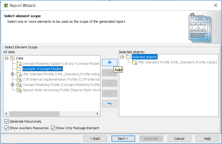Click the Report Wizard title bar icon
Viewport: 222px width, 144px height.
[x=6, y=5]
